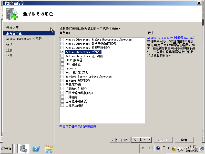Click the wizard server header icon
205x154 pixels.
point(12,14)
